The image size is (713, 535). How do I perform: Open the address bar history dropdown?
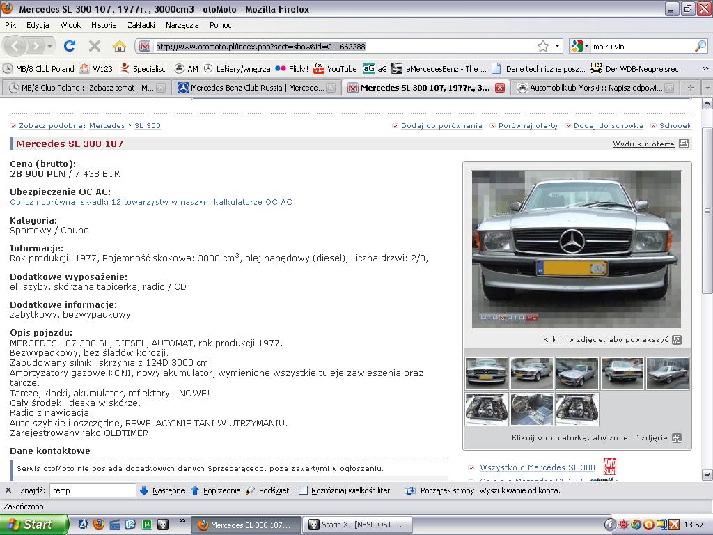558,47
